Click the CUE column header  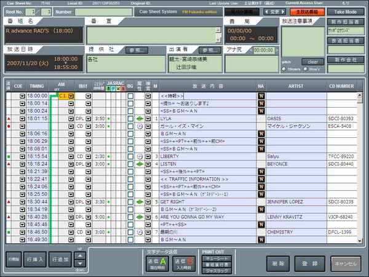[x=18, y=86]
